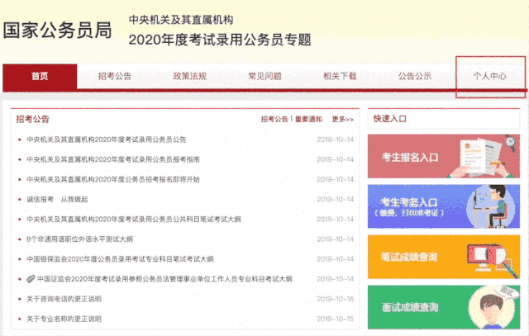Open the 诚信报考 从我做起 notice
Image resolution: width=529 pixels, height=336 pixels.
57,199
